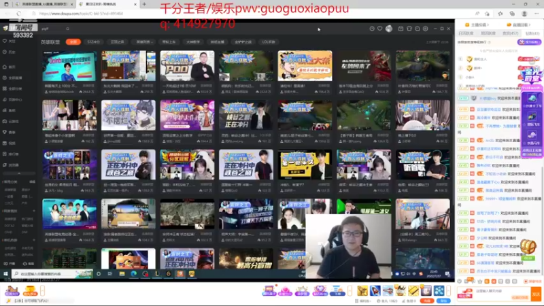Switch to the weekly ranking tab
This screenshot has height=306, width=544.
tap(488, 33)
